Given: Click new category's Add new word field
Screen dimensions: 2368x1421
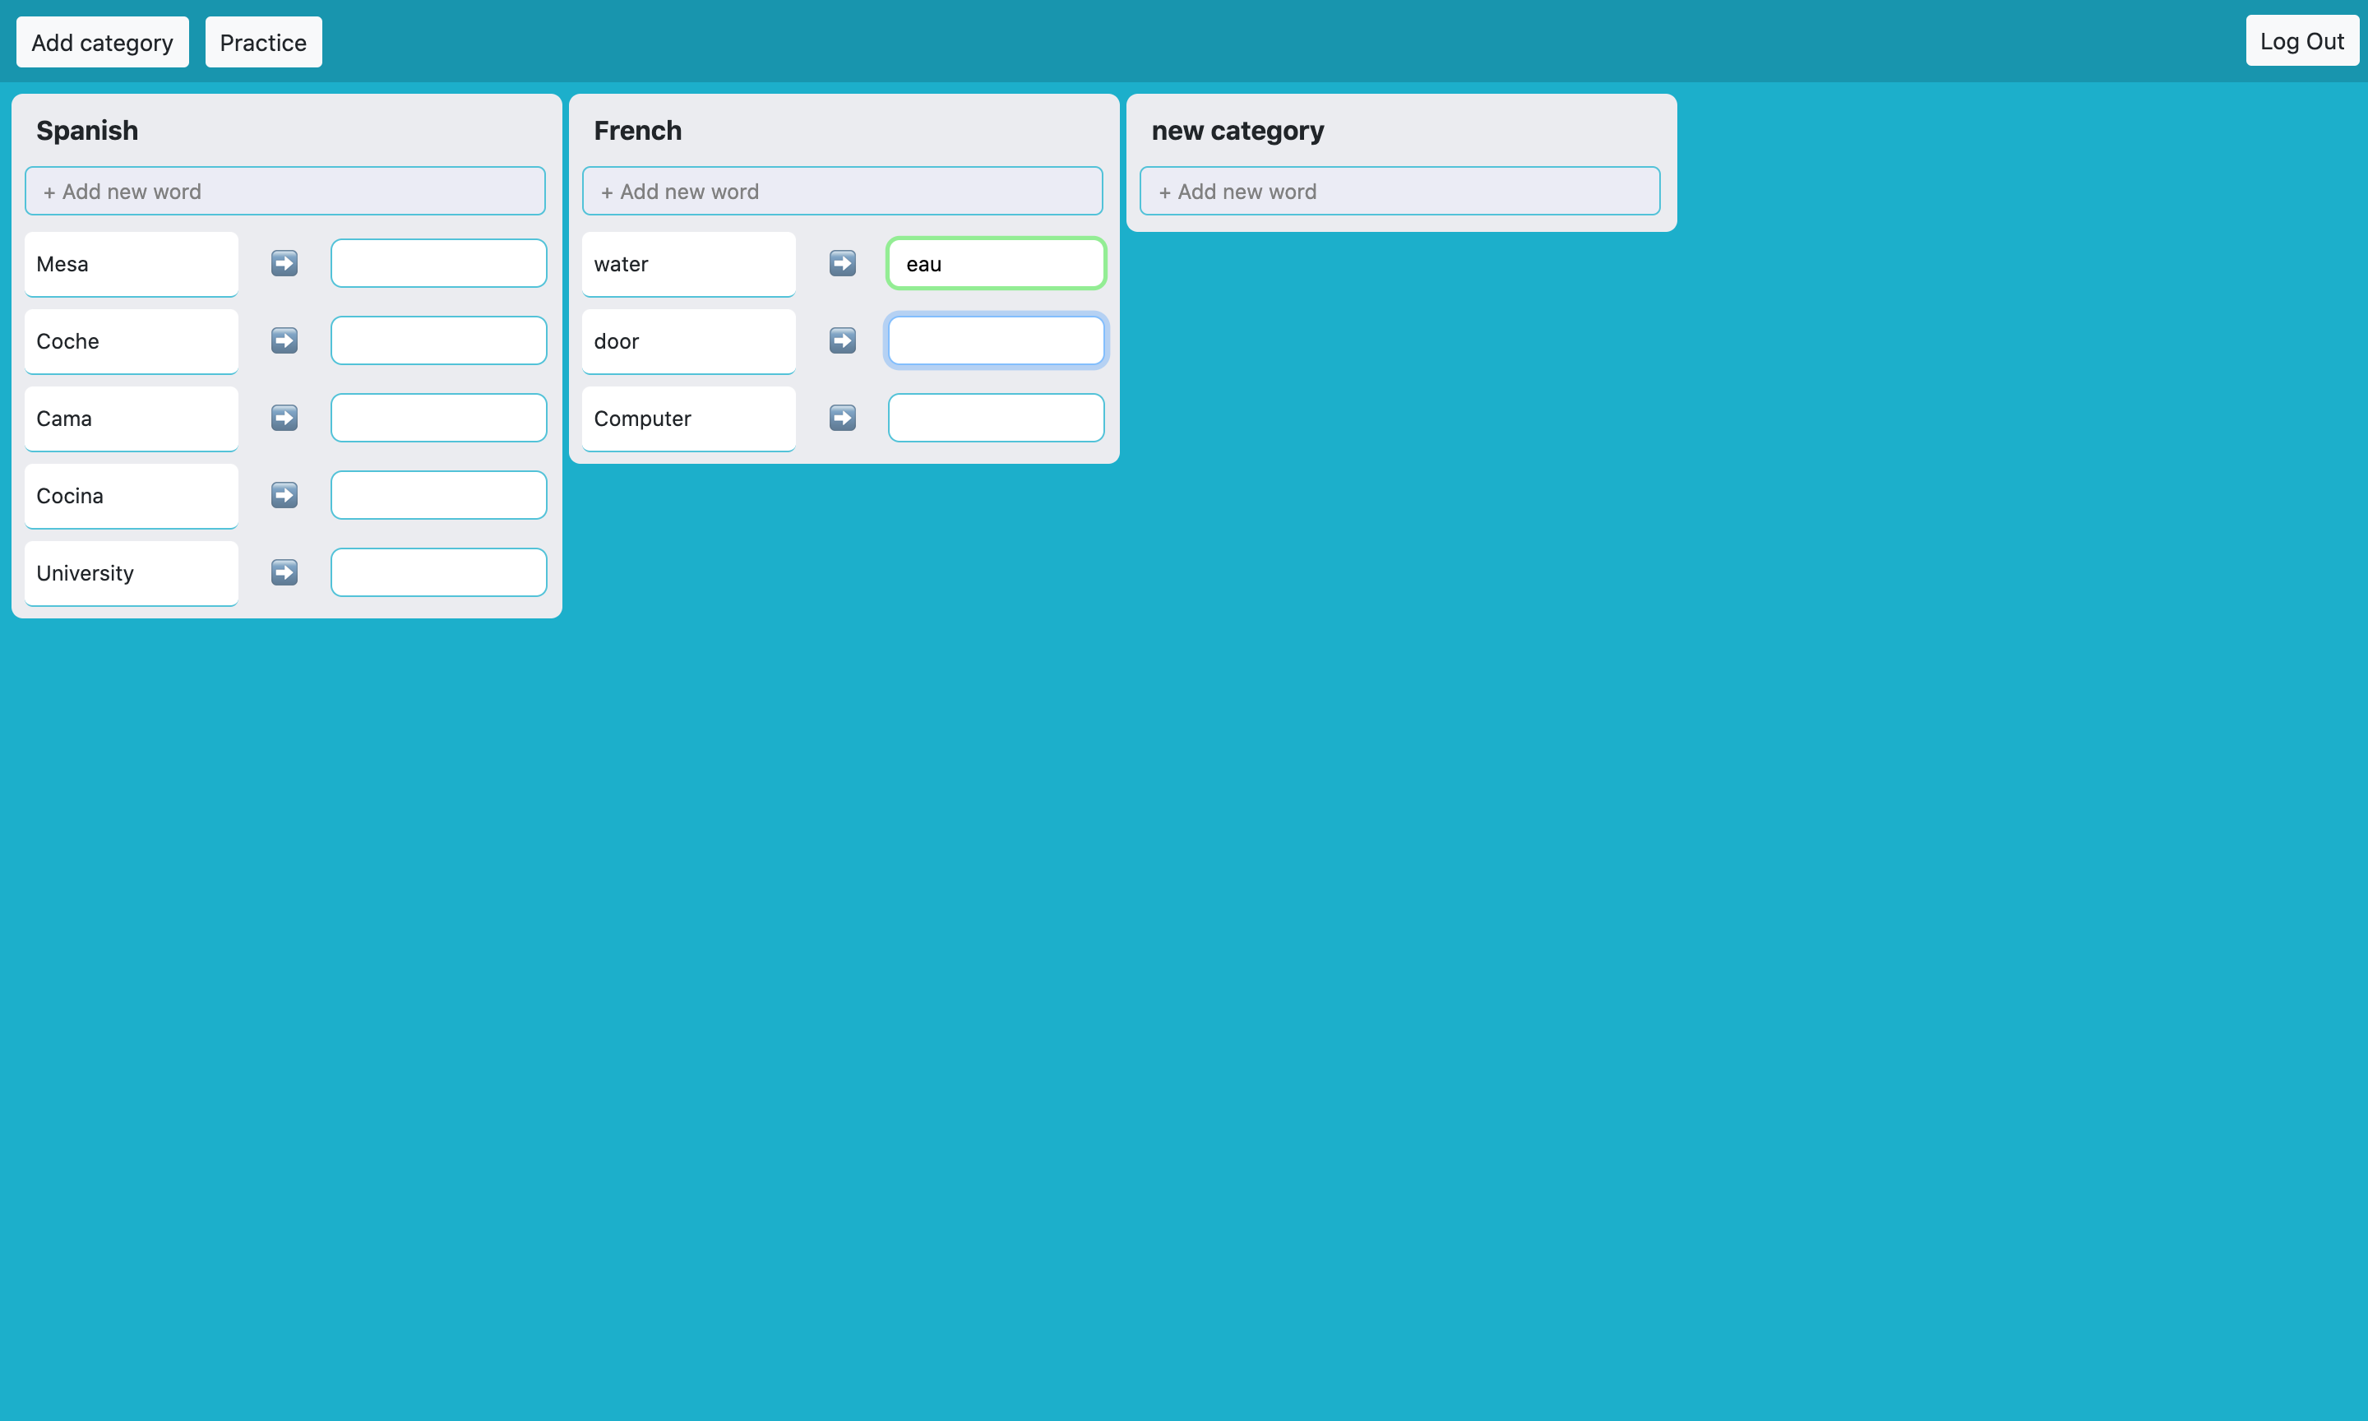Looking at the screenshot, I should 1399,192.
